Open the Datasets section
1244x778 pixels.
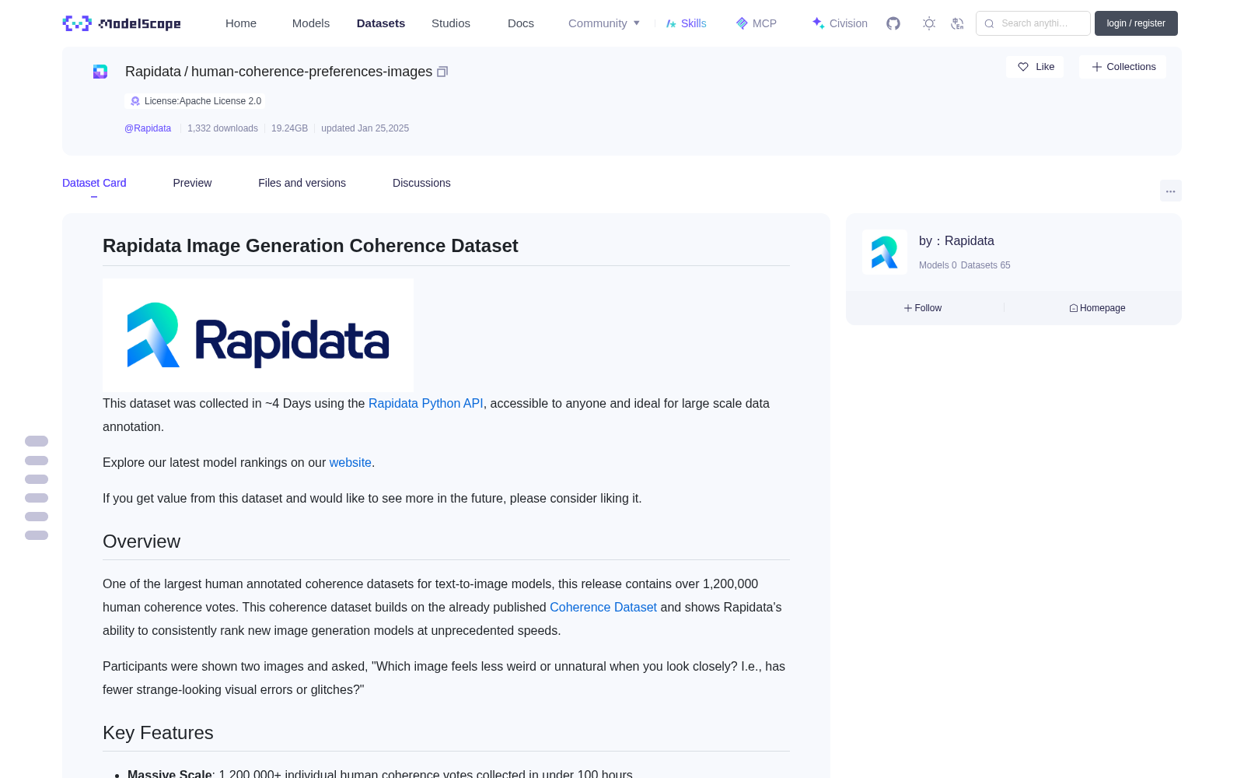[381, 23]
